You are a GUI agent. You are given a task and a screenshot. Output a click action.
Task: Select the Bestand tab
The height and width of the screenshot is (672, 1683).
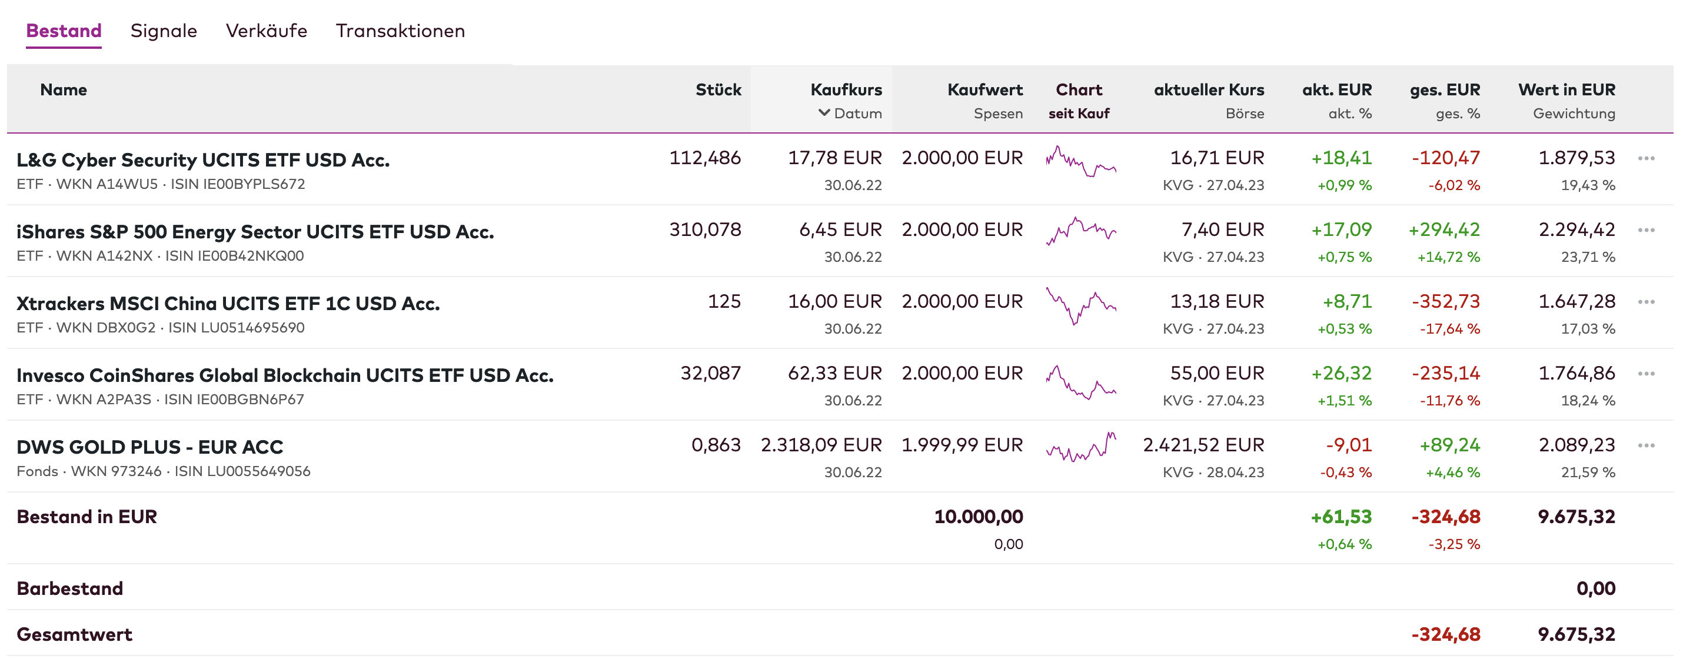pos(64,31)
